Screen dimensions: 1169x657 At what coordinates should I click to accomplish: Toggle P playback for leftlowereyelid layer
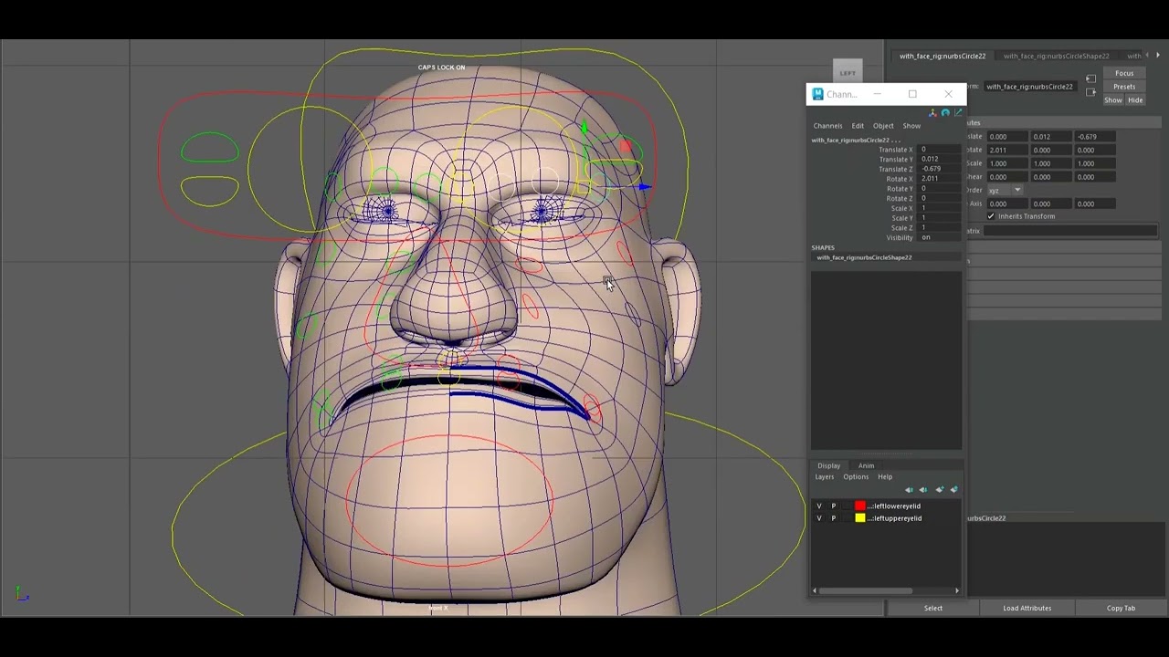(833, 506)
